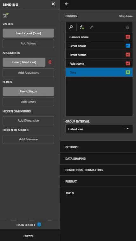The height and width of the screenshot is (241, 136).
Task: Expand the Data Shaping section
Action: tap(98, 159)
